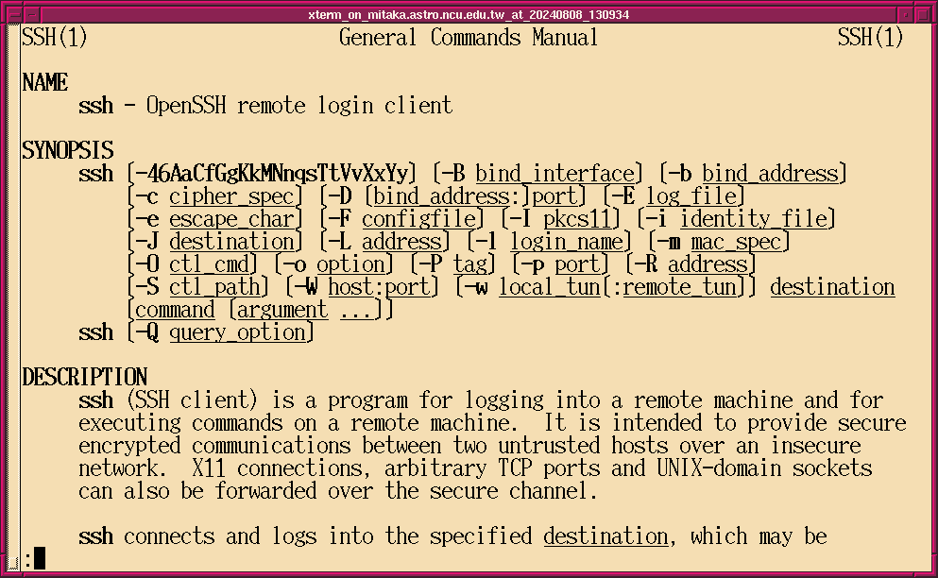Click the underlined log_file argument
938x578 pixels.
691,196
